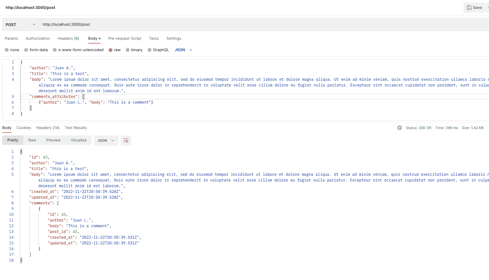Viewport: 489px width, 280px height.
Task: Click the "Juan L." value in request body
Action: (74, 102)
